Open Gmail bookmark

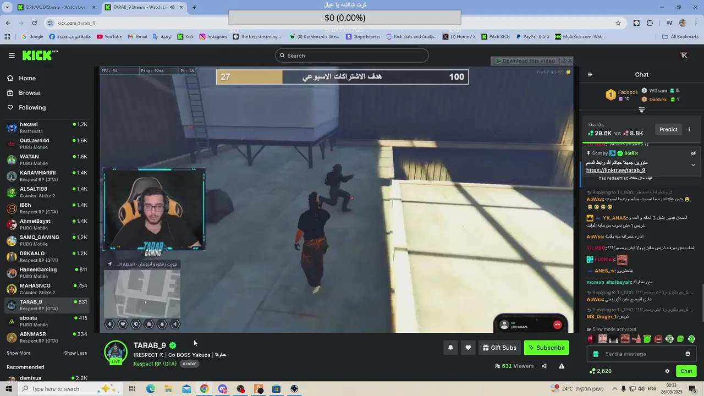[x=137, y=37]
